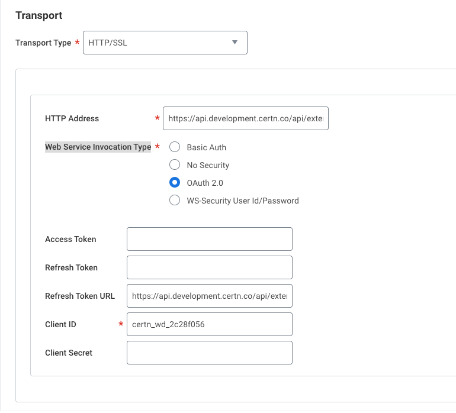Viewport: 456px width, 413px height.
Task: Select the OAuth 2.0 radio button
Action: tap(175, 182)
